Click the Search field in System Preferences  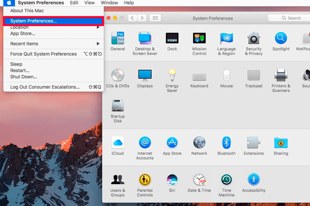point(289,18)
